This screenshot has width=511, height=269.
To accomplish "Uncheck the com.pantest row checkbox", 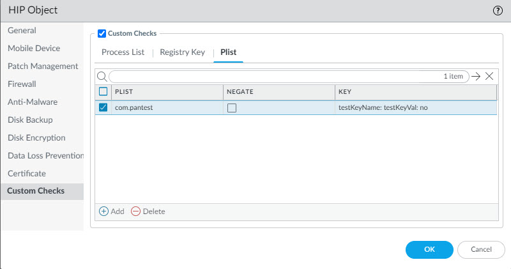I will (x=103, y=107).
